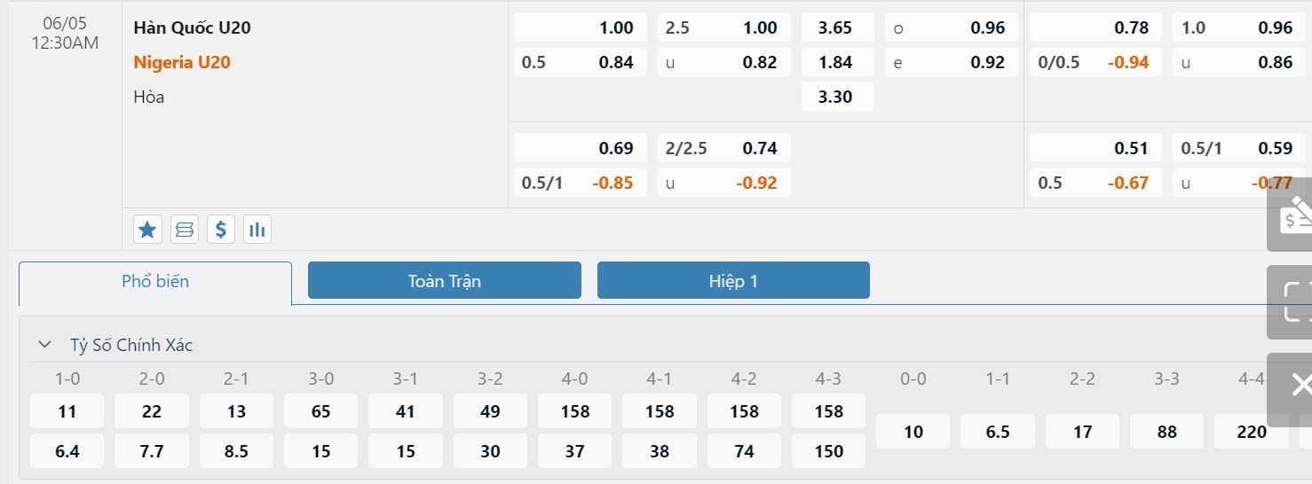1312x484 pixels.
Task: Choose the 1.84 odds for Nigeria U20
Action: click(837, 62)
